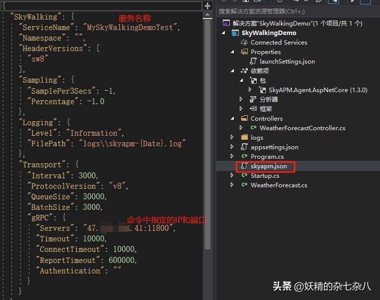Expand the WeatherForecast.cs node
The width and height of the screenshot is (380, 300).
click(232, 185)
